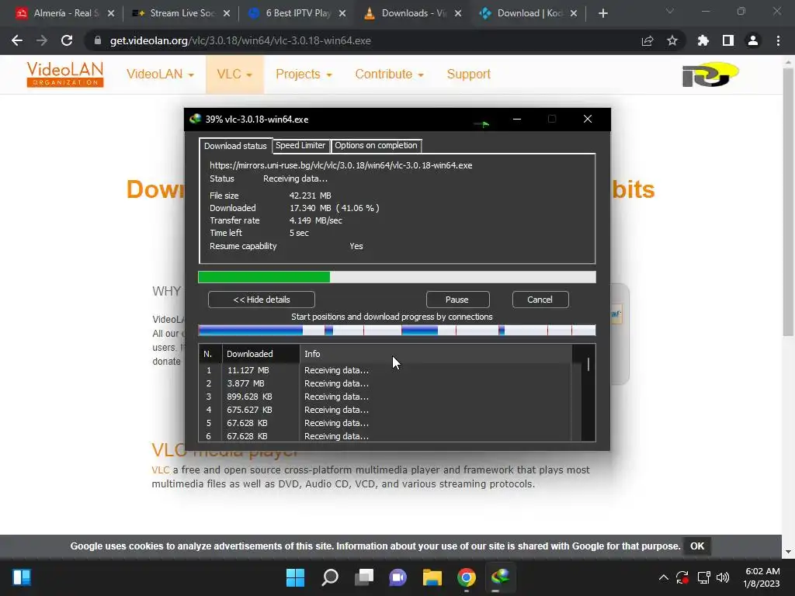Click Internet Download Manager taskbar icon

pyautogui.click(x=501, y=577)
